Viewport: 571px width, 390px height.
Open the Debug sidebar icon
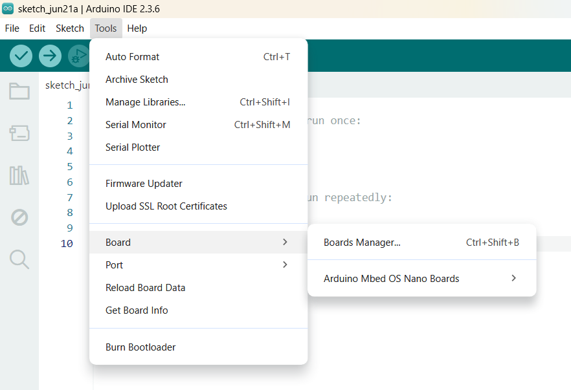pos(19,217)
